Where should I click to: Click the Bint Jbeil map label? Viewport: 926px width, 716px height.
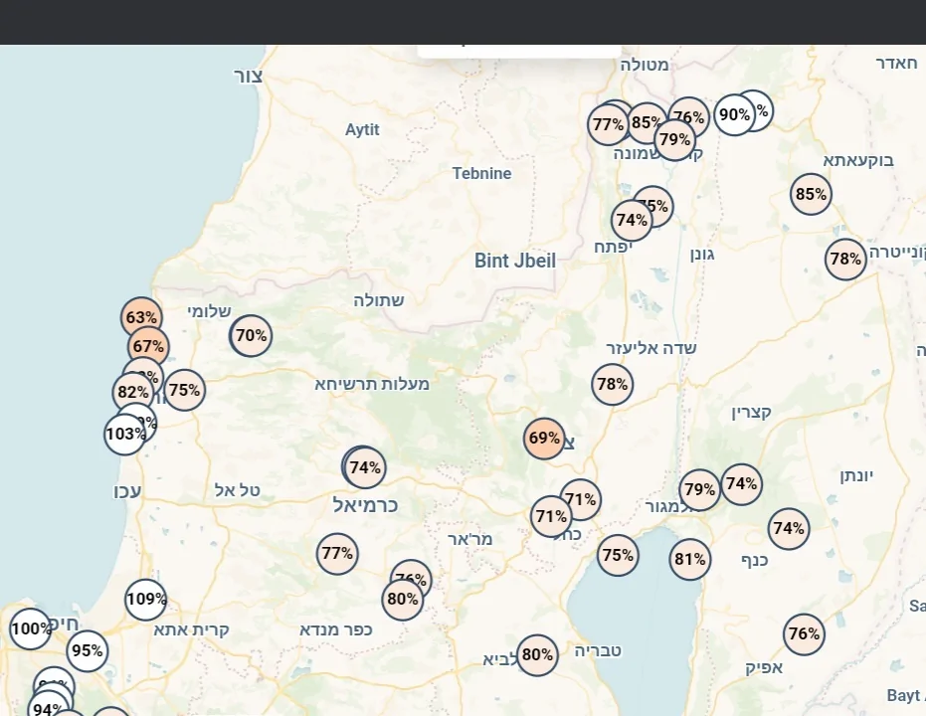coord(514,262)
